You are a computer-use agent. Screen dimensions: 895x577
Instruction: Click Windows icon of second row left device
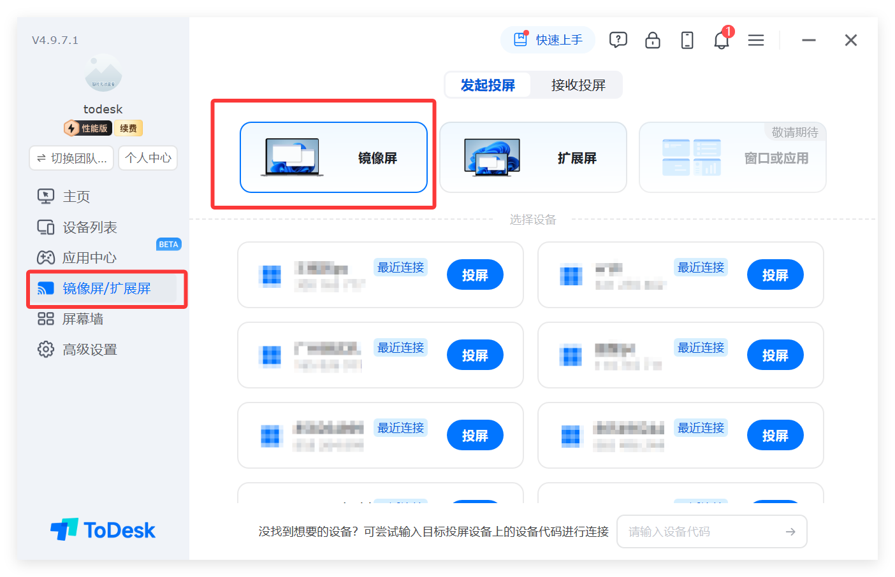pyautogui.click(x=271, y=355)
